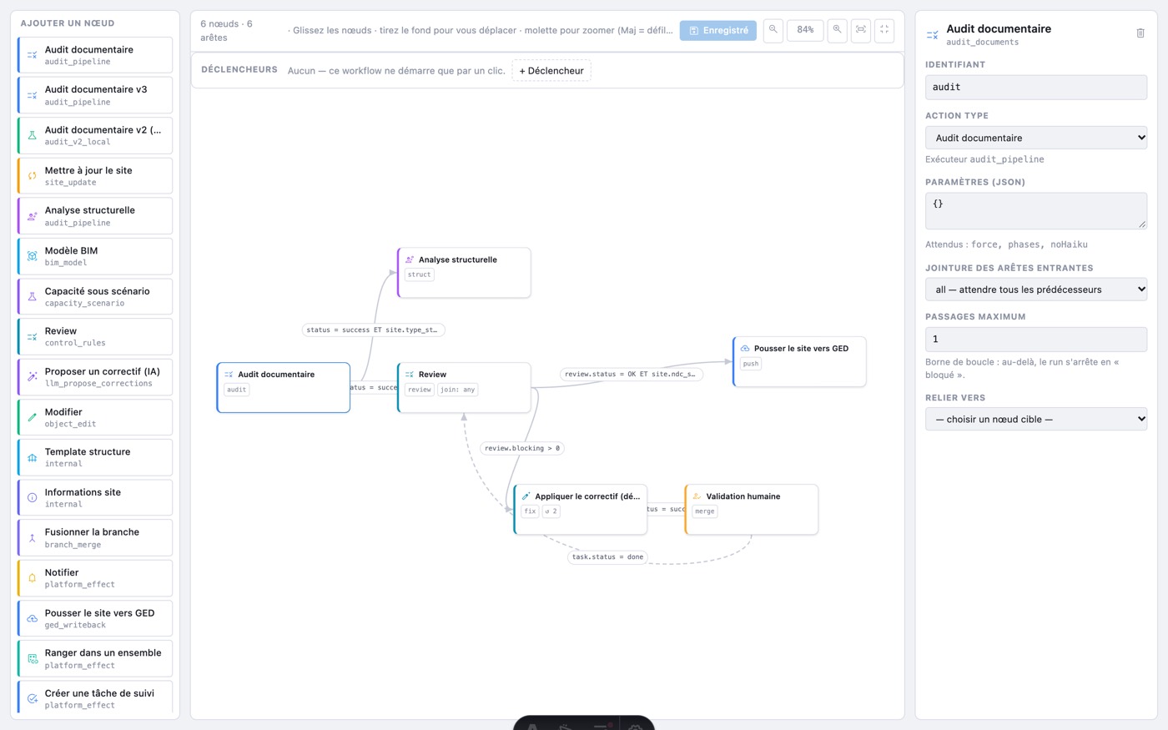Add the Audit documentaire v3 node from sidebar

click(95, 95)
